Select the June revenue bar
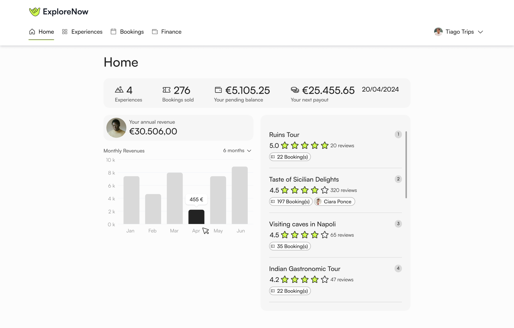Screen dimensions: 514x328 click(240, 195)
